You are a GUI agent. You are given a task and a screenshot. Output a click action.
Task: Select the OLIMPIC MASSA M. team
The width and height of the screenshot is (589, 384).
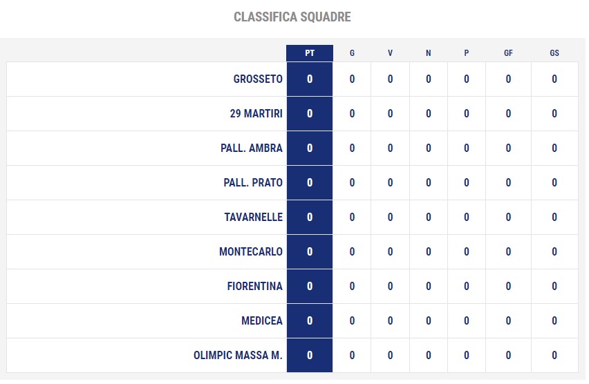238,356
